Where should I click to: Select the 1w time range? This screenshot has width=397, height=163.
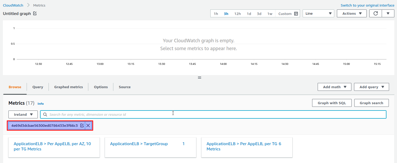tap(270, 13)
